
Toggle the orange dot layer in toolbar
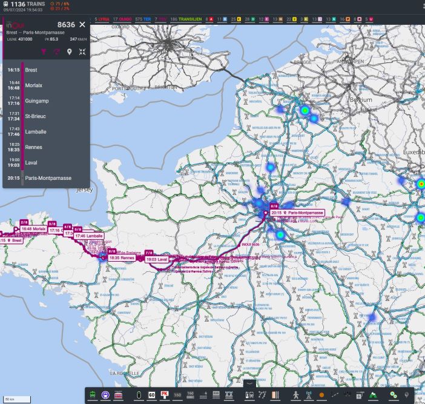(x=321, y=395)
